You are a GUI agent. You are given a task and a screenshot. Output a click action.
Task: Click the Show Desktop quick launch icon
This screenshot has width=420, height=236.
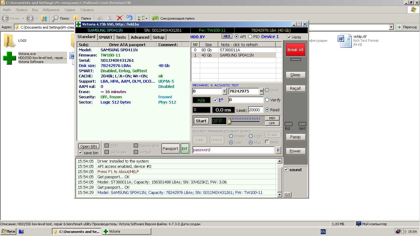click(x=21, y=232)
